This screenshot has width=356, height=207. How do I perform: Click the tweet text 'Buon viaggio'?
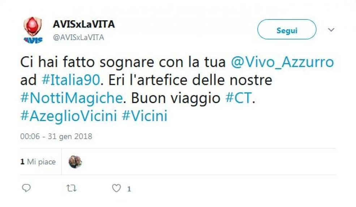pyautogui.click(x=176, y=99)
